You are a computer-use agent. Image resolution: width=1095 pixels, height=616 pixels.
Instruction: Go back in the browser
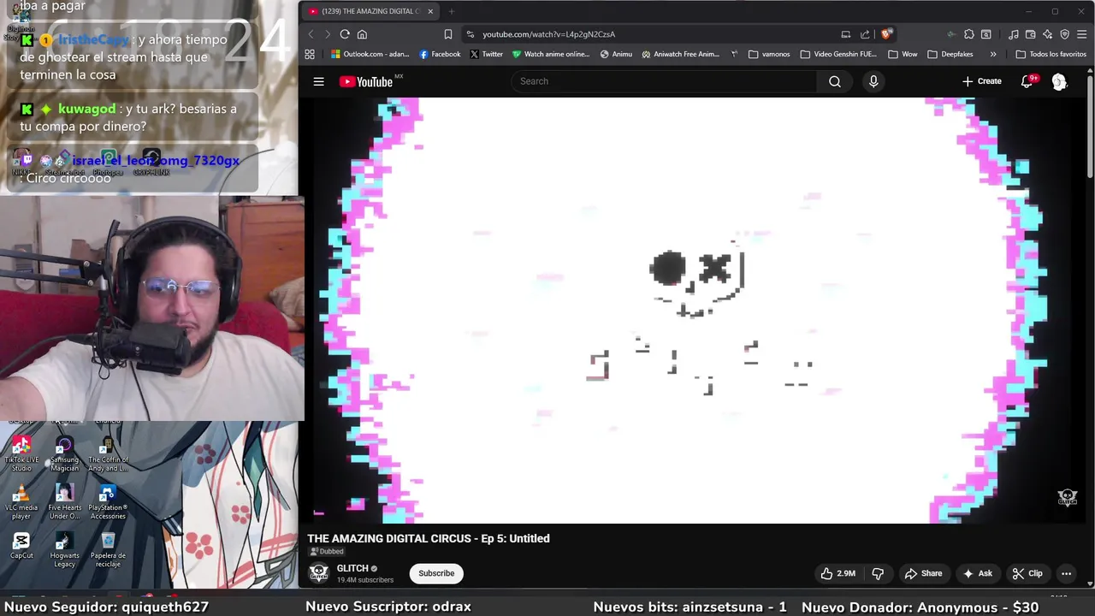click(311, 34)
